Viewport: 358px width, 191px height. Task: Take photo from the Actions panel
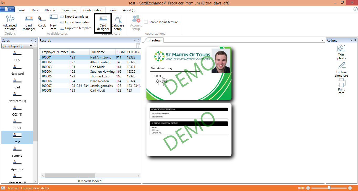point(341,52)
